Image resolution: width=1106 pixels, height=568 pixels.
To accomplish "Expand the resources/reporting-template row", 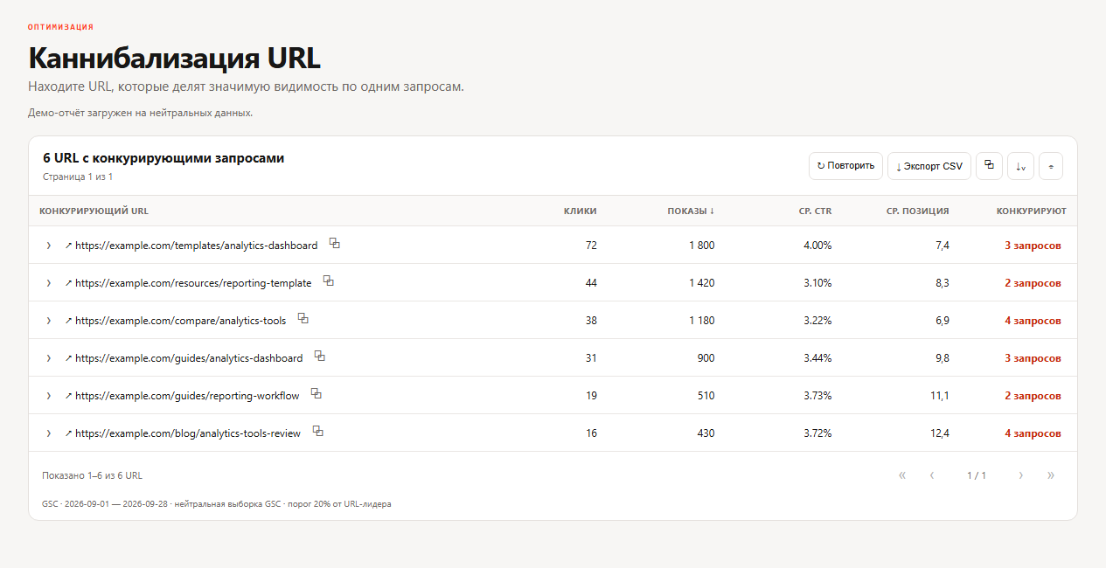I will tap(49, 283).
